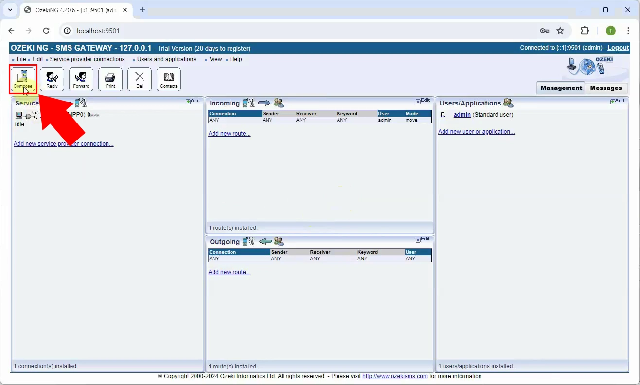The height and width of the screenshot is (385, 640).
Task: Click the Incoming routes antenna icon
Action: [x=249, y=103]
